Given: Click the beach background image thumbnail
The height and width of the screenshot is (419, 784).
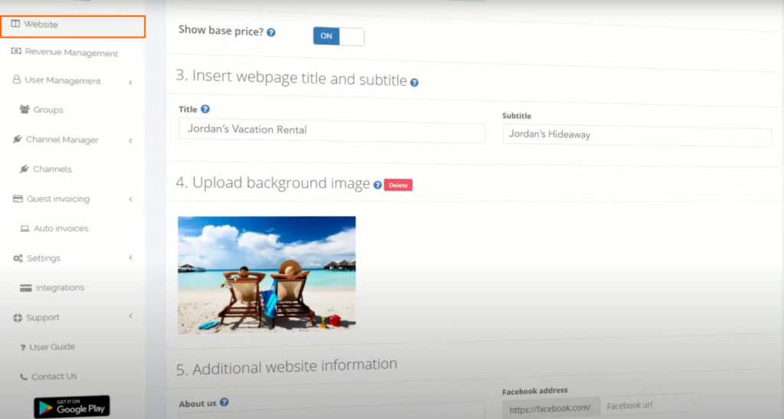Looking at the screenshot, I should (266, 273).
